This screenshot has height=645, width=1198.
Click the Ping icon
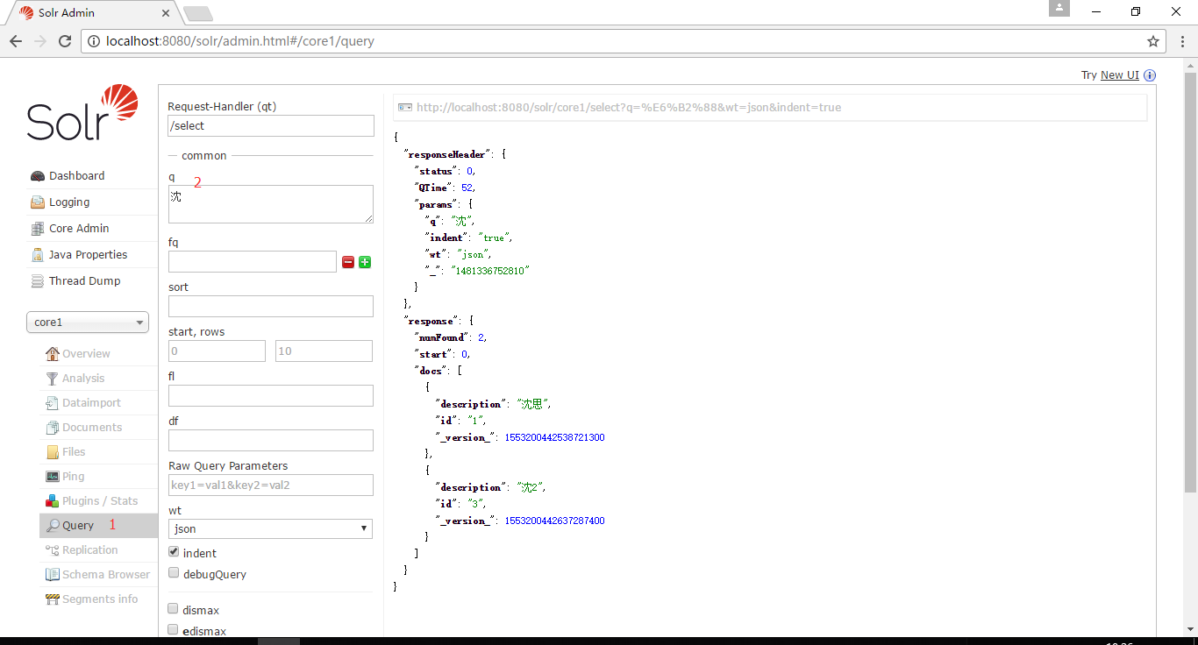click(x=53, y=477)
